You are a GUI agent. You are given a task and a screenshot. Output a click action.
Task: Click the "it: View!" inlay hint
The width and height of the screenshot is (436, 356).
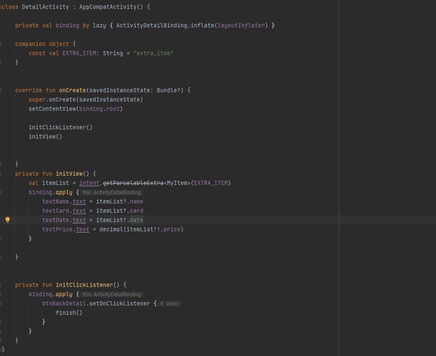(x=170, y=304)
